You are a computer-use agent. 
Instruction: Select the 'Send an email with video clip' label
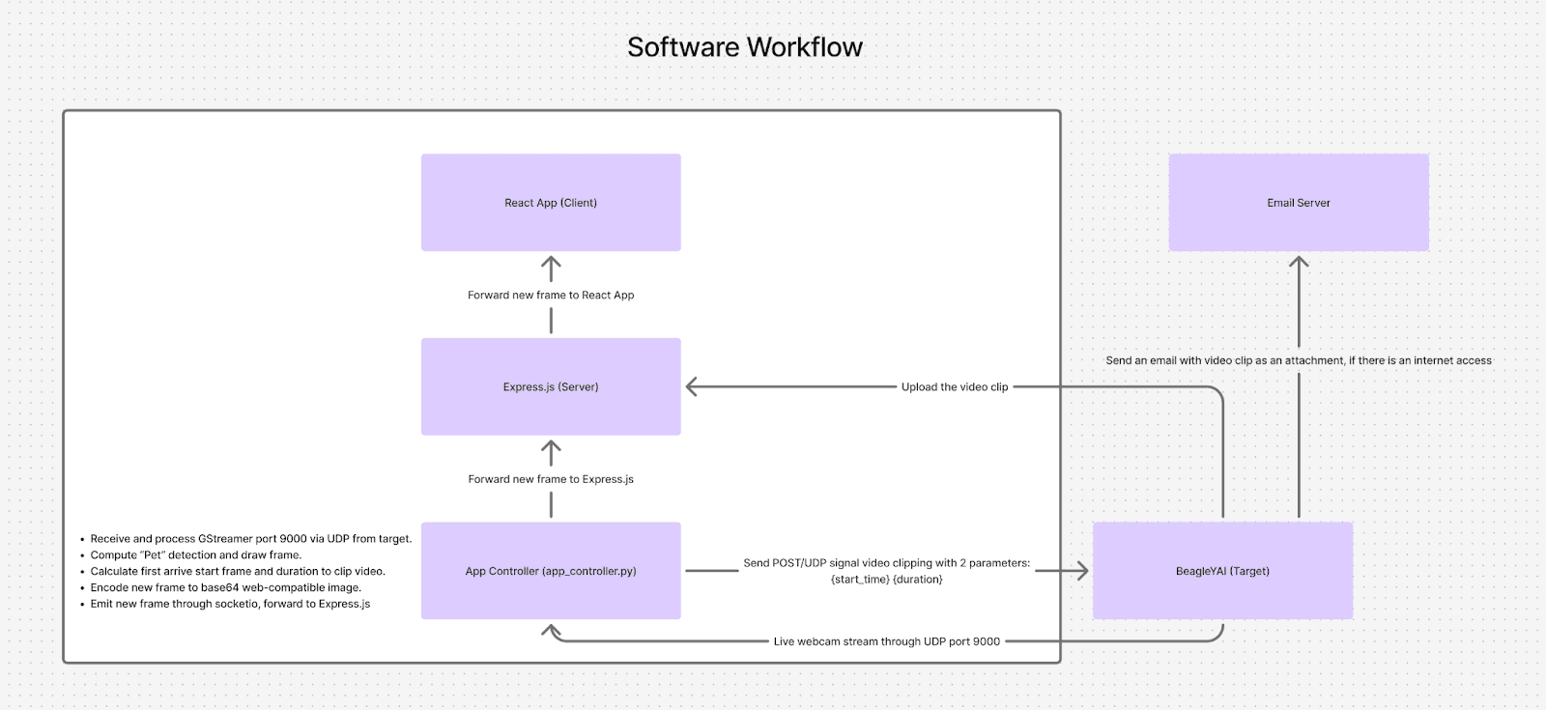1298,360
